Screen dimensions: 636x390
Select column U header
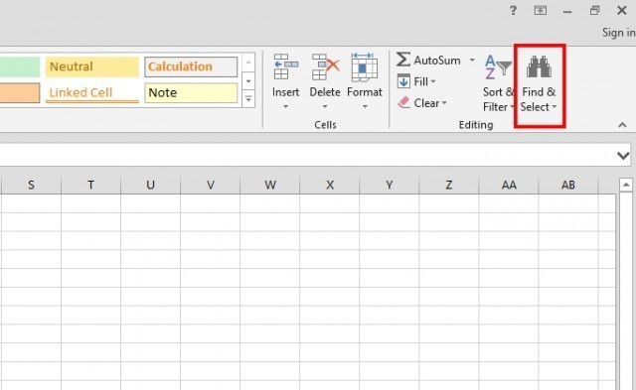tap(150, 186)
